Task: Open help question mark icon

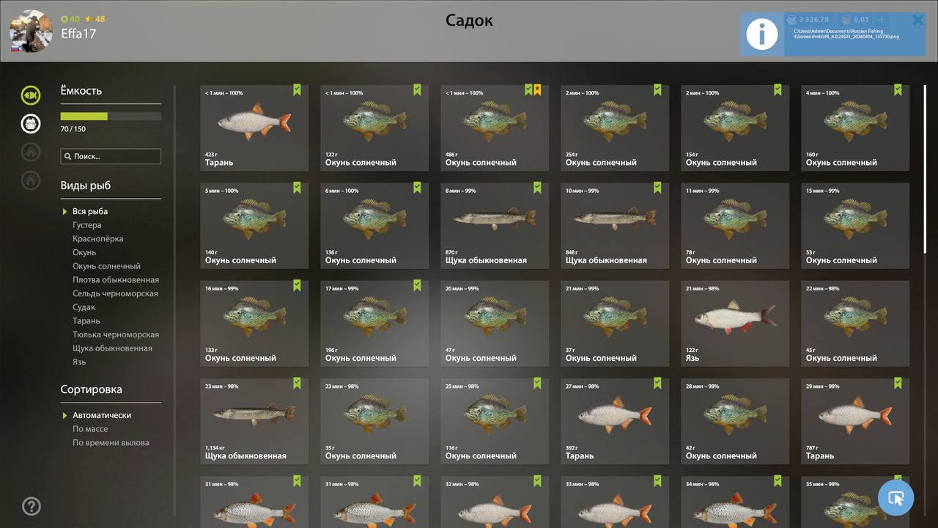Action: (x=32, y=506)
